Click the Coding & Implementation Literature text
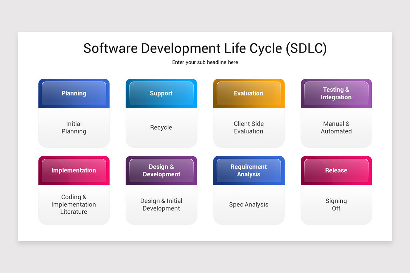The image size is (410, 273). pyautogui.click(x=74, y=204)
